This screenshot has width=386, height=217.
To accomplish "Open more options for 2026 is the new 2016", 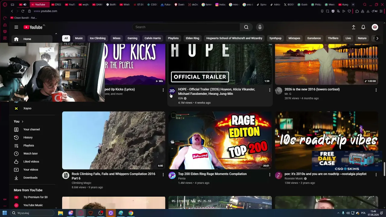I will click(376, 90).
